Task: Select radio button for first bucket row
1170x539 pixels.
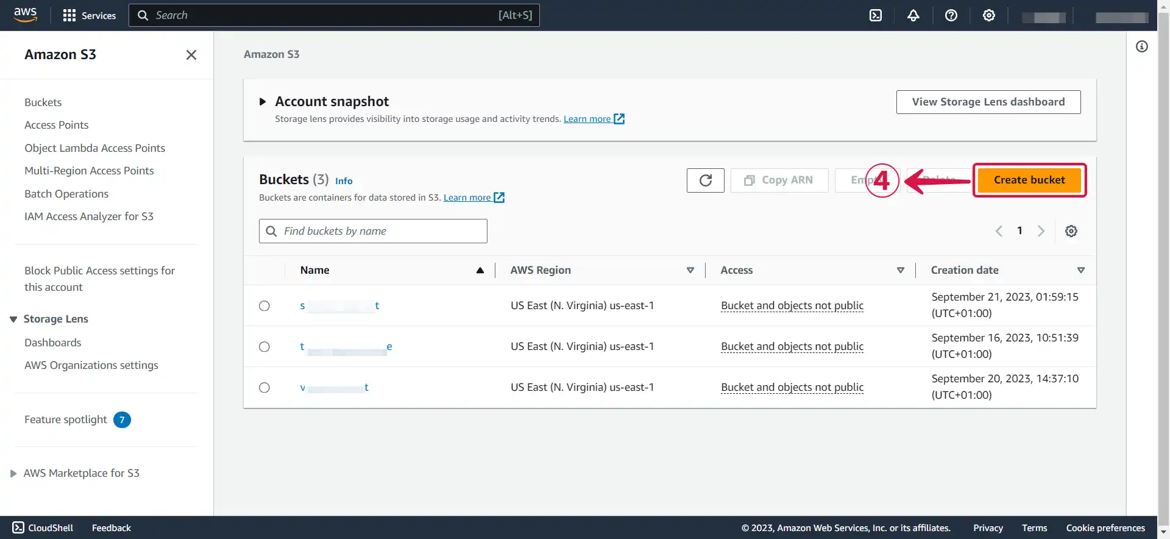Action: tap(264, 306)
